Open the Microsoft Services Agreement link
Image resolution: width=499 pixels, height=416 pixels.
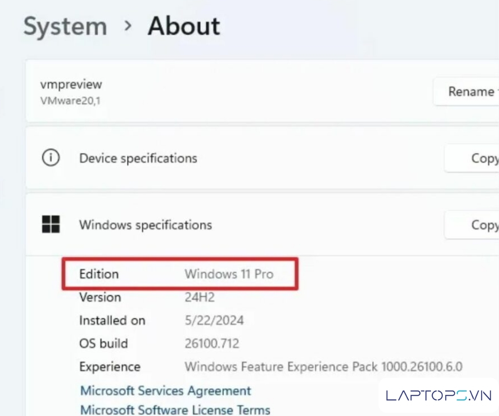point(166,391)
